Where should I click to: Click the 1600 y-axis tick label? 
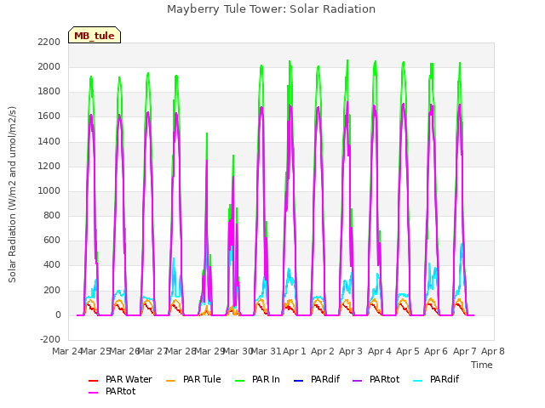pos(49,116)
